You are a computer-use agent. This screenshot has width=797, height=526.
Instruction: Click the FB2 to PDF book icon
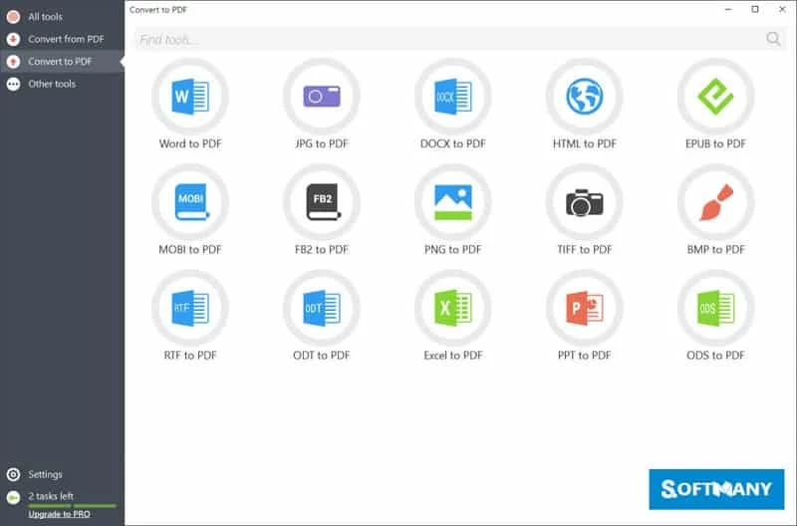322,202
